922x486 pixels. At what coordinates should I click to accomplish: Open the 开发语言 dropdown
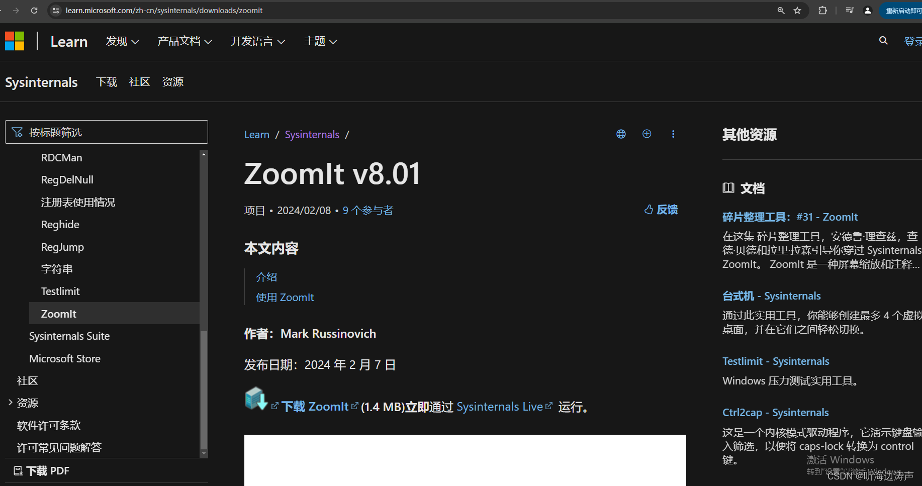click(257, 41)
